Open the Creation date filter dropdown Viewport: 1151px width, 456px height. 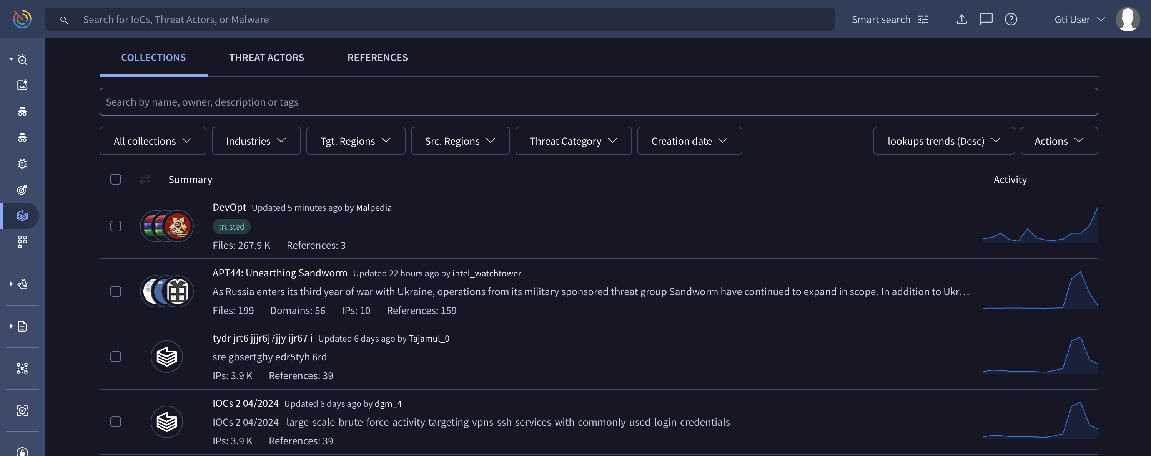click(689, 141)
